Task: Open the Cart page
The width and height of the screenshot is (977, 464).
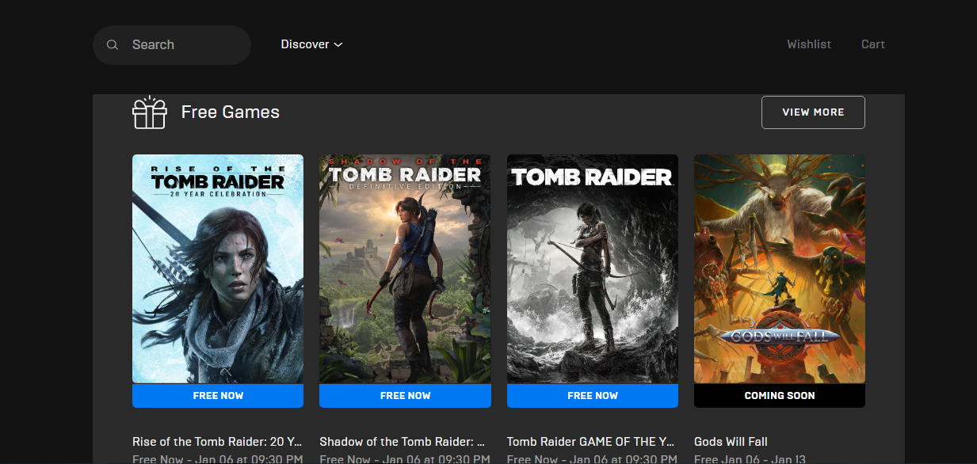Action: (873, 44)
